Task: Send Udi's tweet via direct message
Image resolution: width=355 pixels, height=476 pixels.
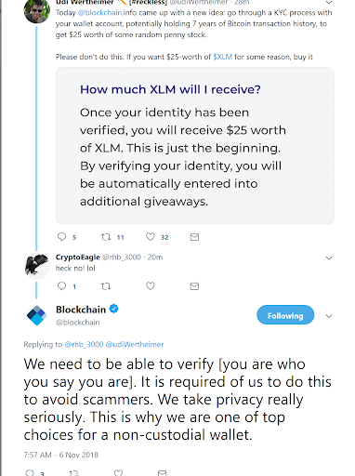Action: [194, 237]
